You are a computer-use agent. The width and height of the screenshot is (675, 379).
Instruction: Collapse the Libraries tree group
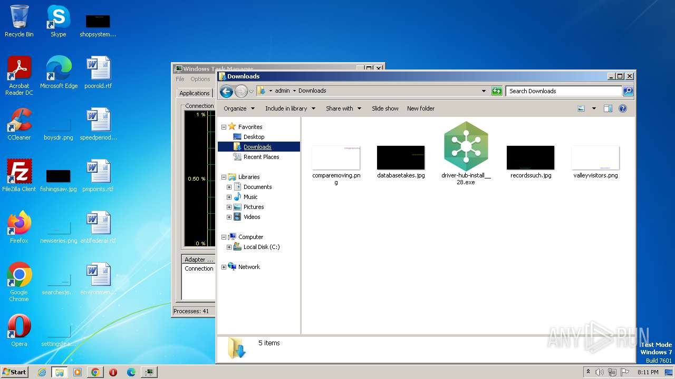tap(224, 177)
